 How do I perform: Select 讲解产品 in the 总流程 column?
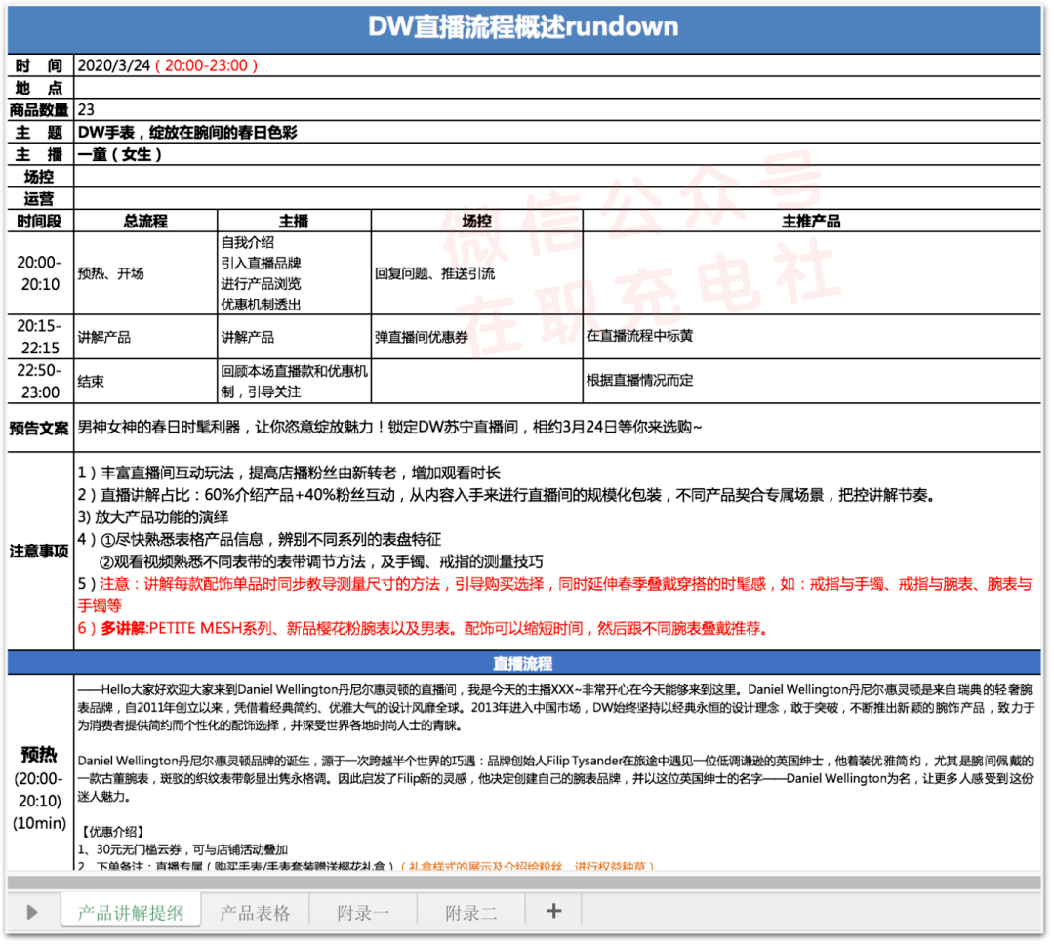tap(145, 336)
